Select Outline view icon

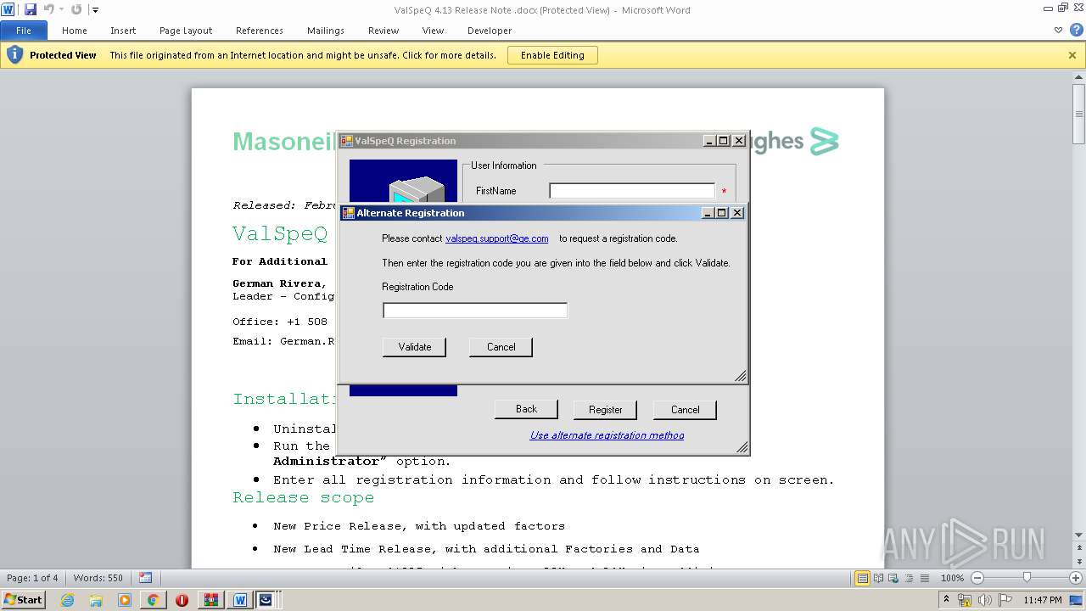(909, 578)
